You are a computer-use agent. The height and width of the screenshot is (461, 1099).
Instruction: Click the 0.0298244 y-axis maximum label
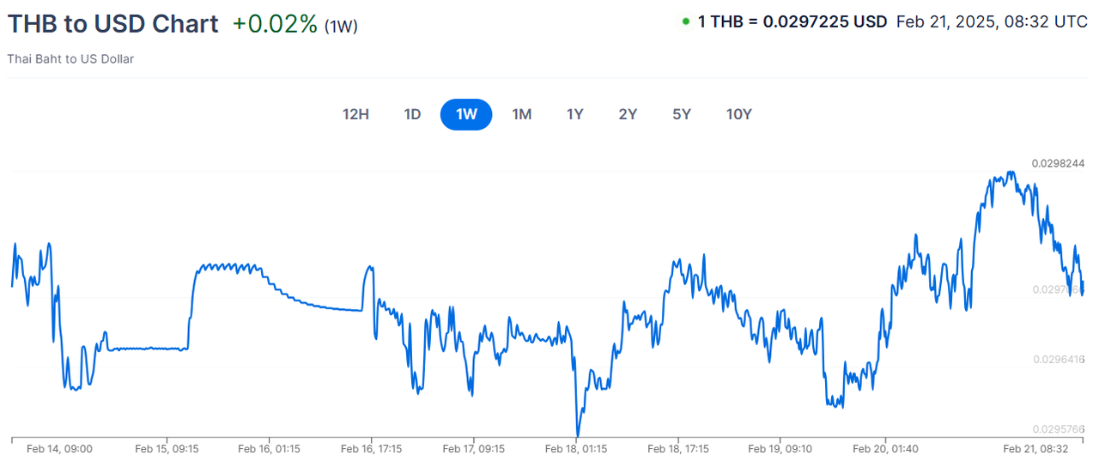point(1058,163)
